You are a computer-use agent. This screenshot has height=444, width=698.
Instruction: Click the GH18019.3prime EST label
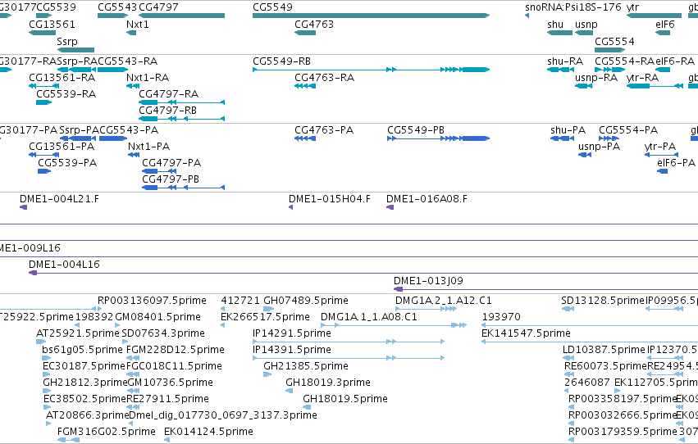(x=328, y=383)
